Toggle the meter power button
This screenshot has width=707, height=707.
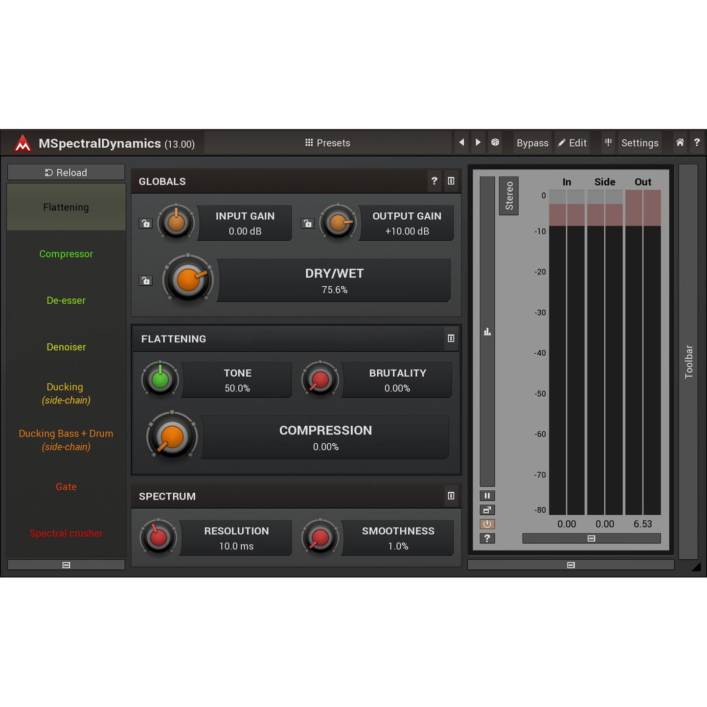[x=487, y=524]
